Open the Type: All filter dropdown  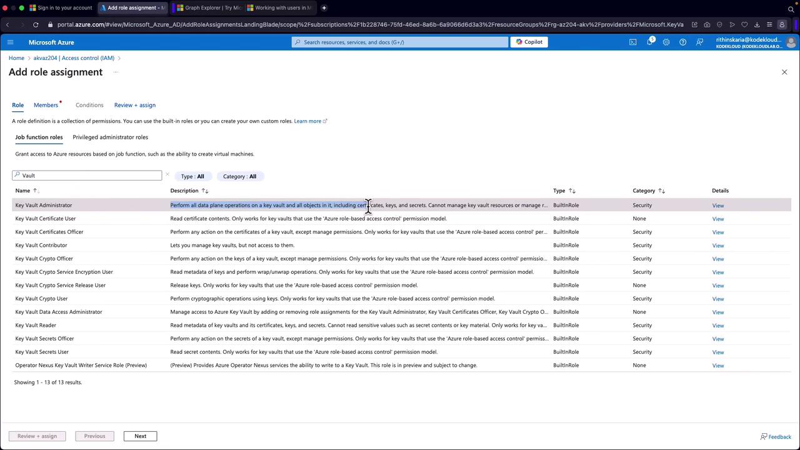(192, 176)
